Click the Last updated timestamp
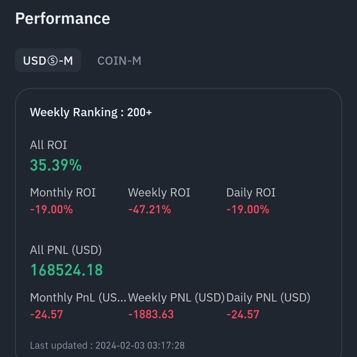This screenshot has width=357, height=357. [x=107, y=345]
